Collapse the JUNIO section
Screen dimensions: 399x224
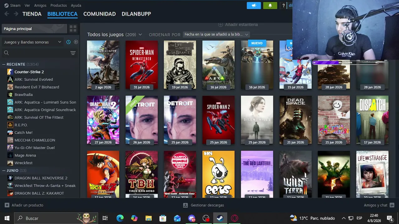click(x=4, y=170)
